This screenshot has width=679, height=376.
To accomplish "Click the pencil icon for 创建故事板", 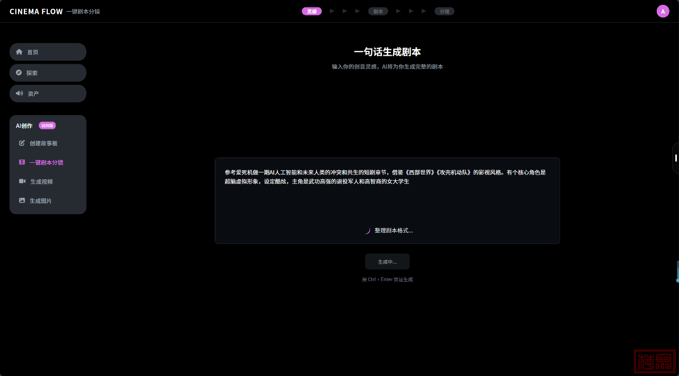I will (22, 143).
